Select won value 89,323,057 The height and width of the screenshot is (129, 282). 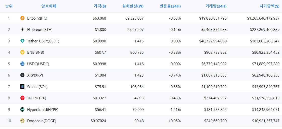pos(134,18)
